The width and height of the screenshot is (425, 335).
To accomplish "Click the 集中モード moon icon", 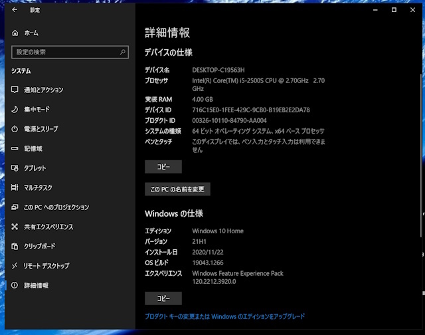I will [x=15, y=109].
